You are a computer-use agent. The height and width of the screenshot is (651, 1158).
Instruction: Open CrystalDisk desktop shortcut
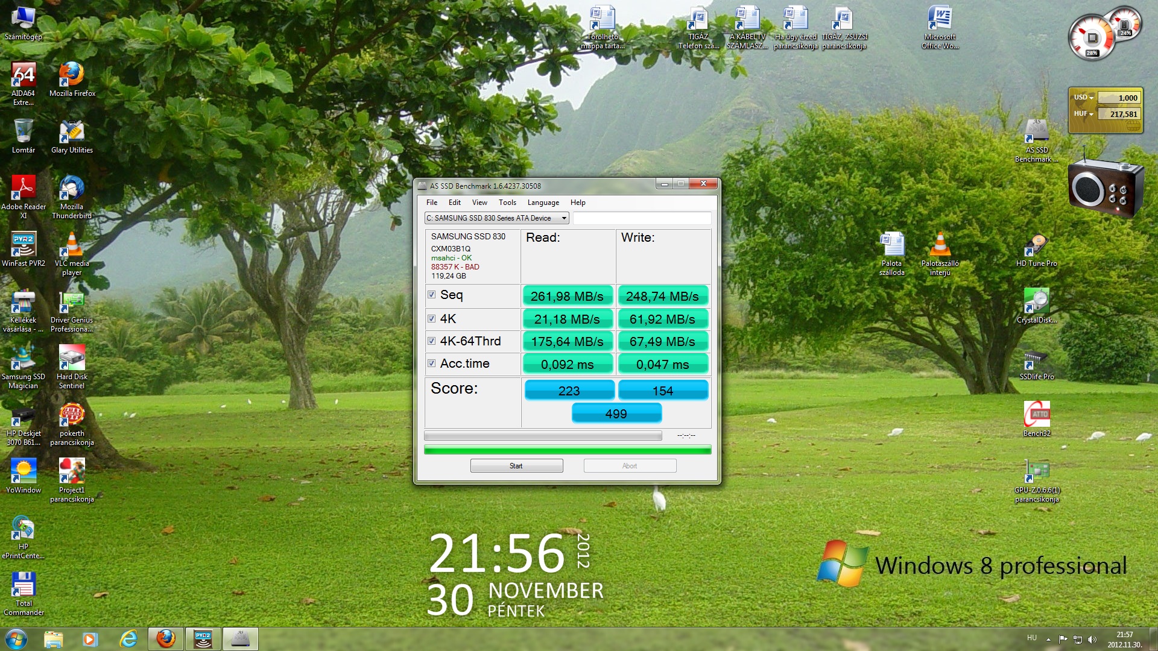click(x=1036, y=301)
